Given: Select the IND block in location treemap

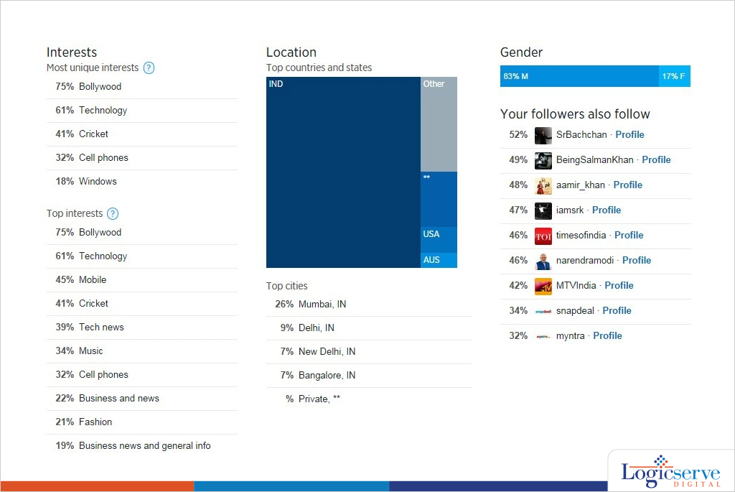Looking at the screenshot, I should [342, 172].
